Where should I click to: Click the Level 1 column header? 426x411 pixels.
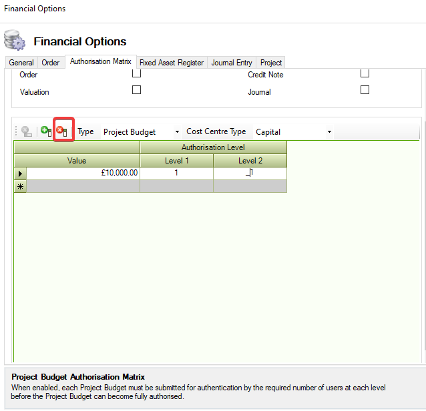pos(177,161)
